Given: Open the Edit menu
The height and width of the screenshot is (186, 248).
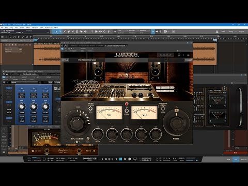Looking at the screenshot, I should (6, 27).
